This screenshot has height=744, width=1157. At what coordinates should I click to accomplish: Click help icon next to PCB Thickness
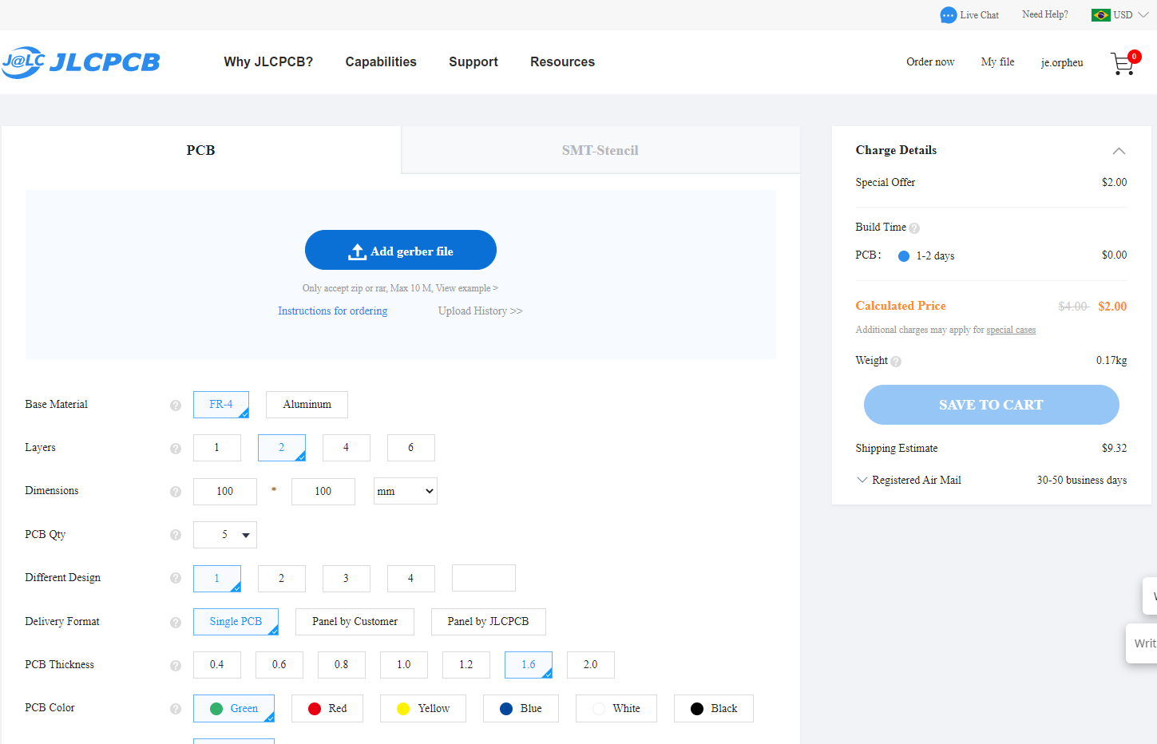pyautogui.click(x=176, y=666)
